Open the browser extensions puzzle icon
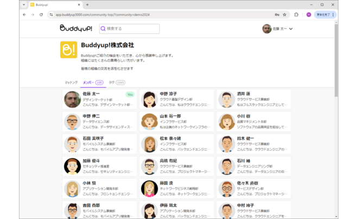The height and width of the screenshot is (219, 358). coord(296,15)
